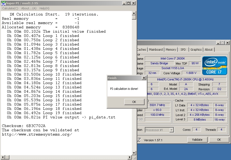Open the Help(H) menu
The height and width of the screenshot is (160, 231).
pyautogui.click(x=44, y=8)
